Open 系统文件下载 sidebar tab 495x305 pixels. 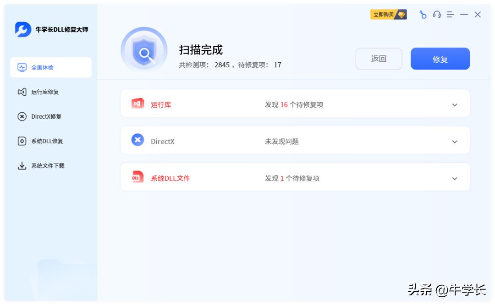(x=47, y=166)
